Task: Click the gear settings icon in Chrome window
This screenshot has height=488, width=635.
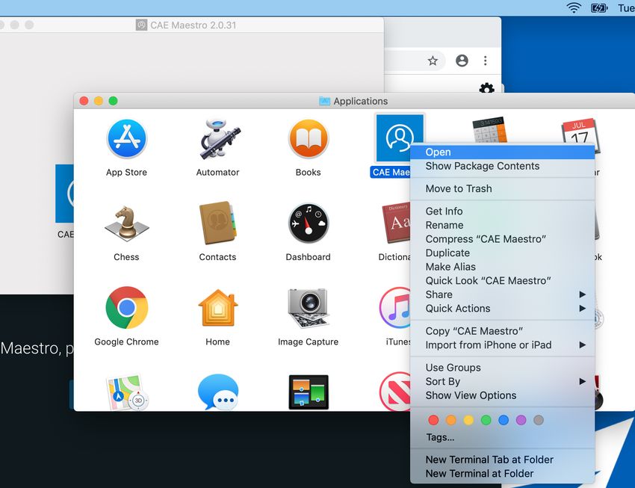Action: tap(486, 87)
